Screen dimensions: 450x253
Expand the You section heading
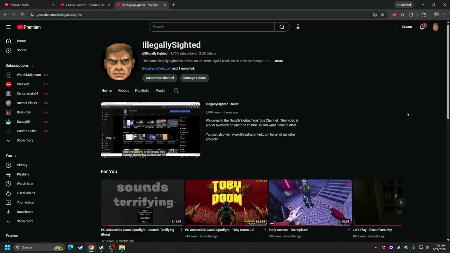[11, 156]
